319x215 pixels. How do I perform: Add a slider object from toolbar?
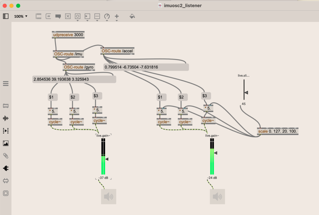(97, 16)
